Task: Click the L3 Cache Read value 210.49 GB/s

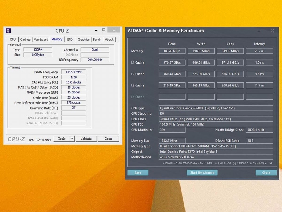Action: [x=172, y=86]
